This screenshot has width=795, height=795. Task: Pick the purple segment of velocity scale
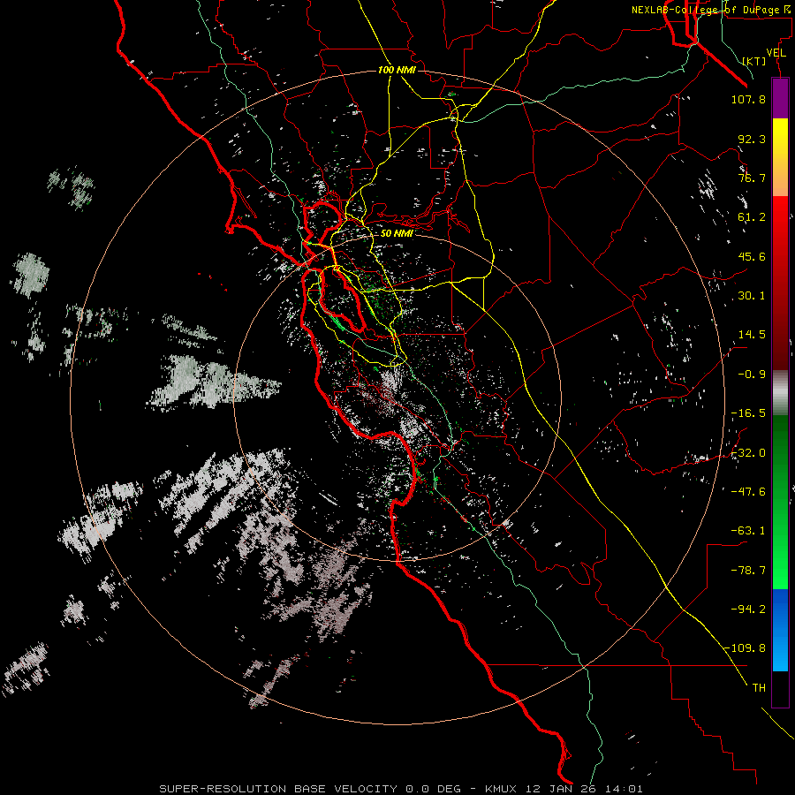[x=780, y=99]
